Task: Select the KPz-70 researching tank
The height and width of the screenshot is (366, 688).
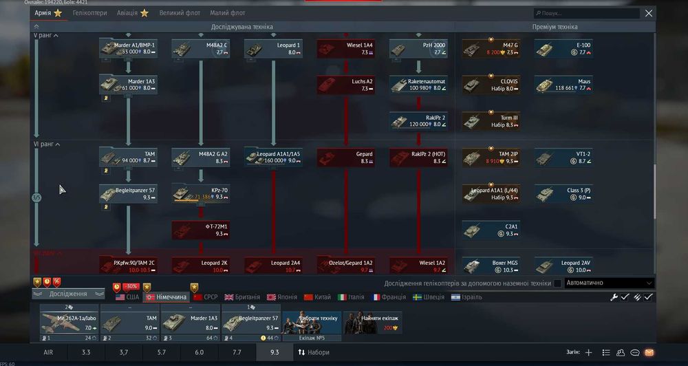Action: 200,193
